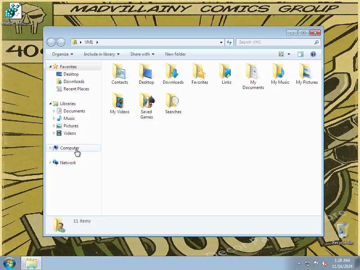Image resolution: width=360 pixels, height=270 pixels.
Task: Open the Contacts folder
Action: click(x=120, y=74)
